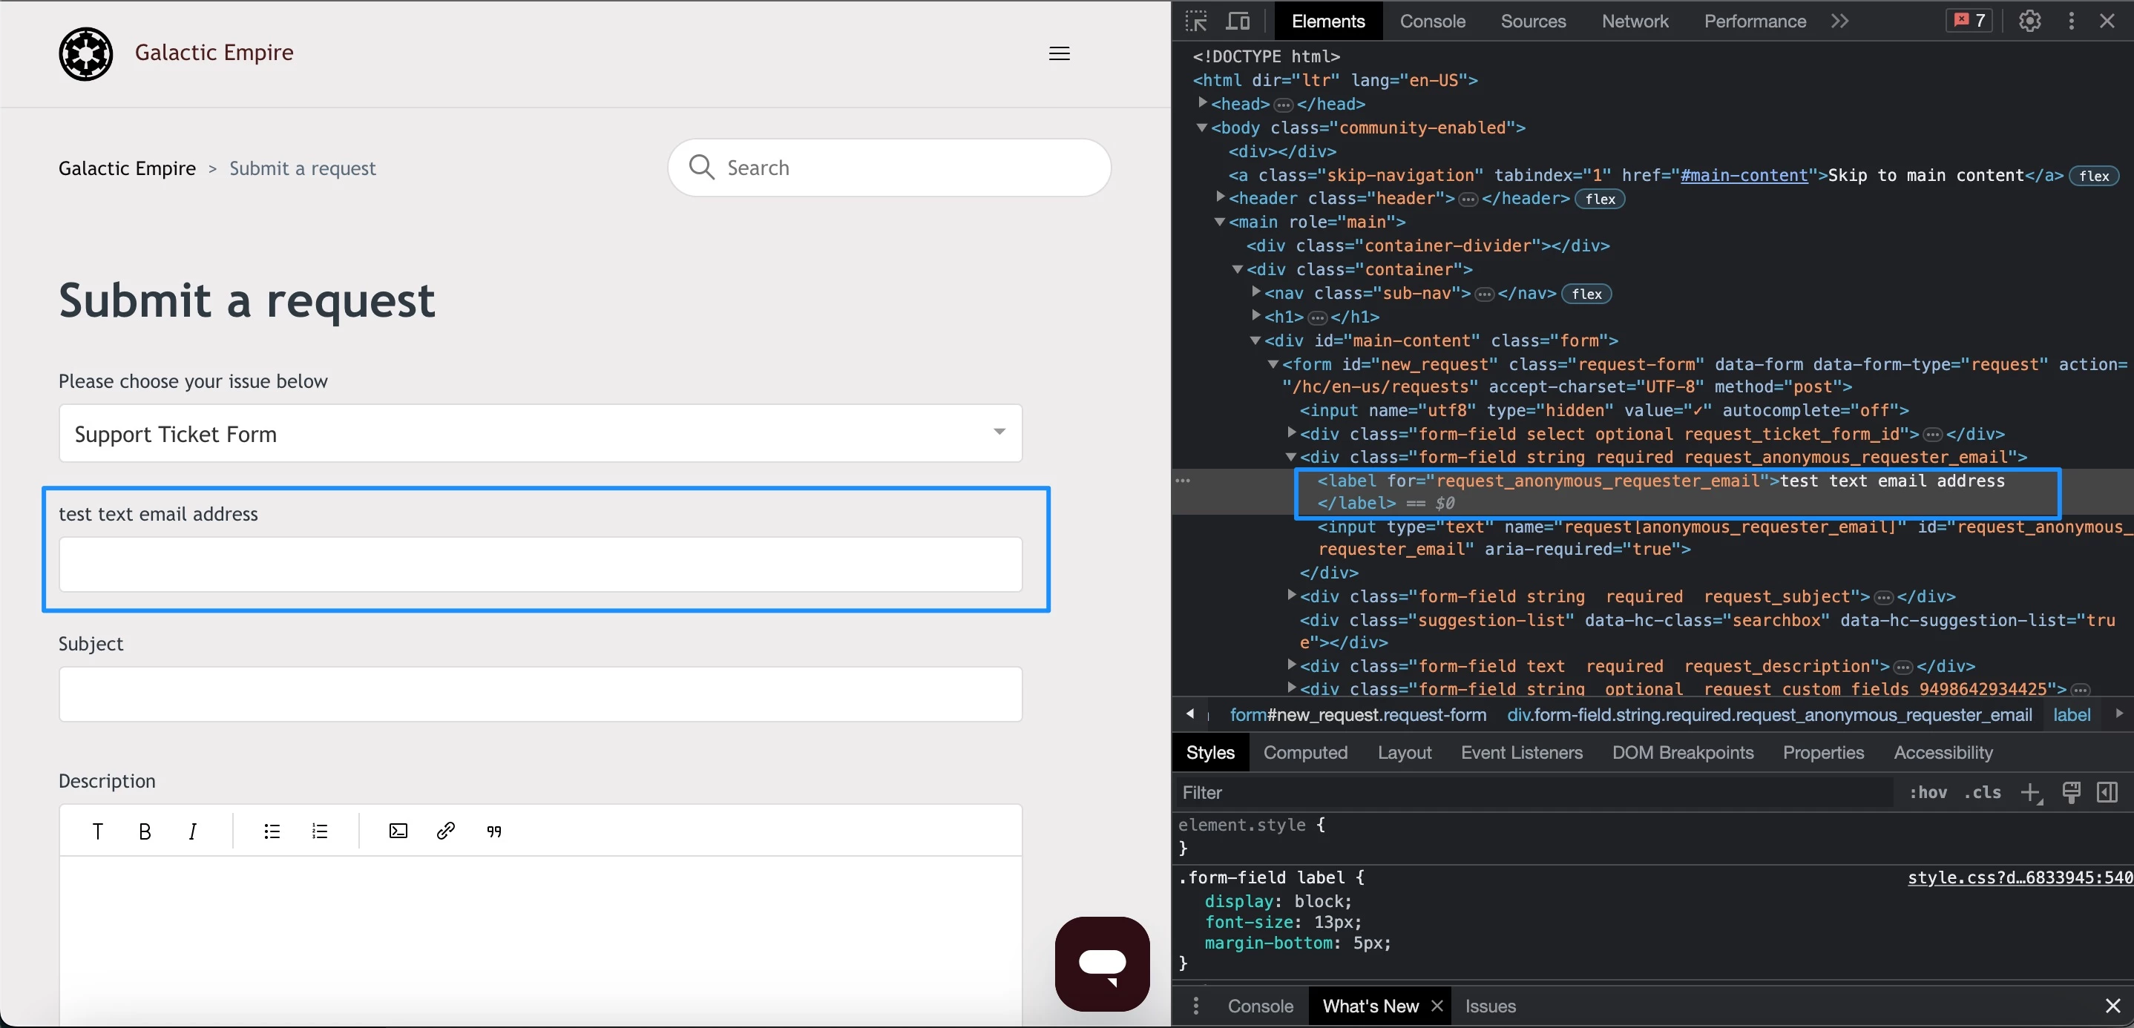Open DevTools settings gear
This screenshot has width=2134, height=1028.
pos(2029,22)
